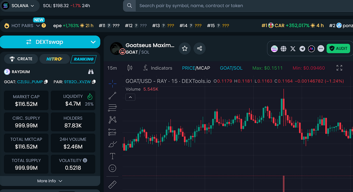Screen dimensions: 353x192
Task: Switch chart to MCAP view
Action: pyautogui.click(x=203, y=68)
